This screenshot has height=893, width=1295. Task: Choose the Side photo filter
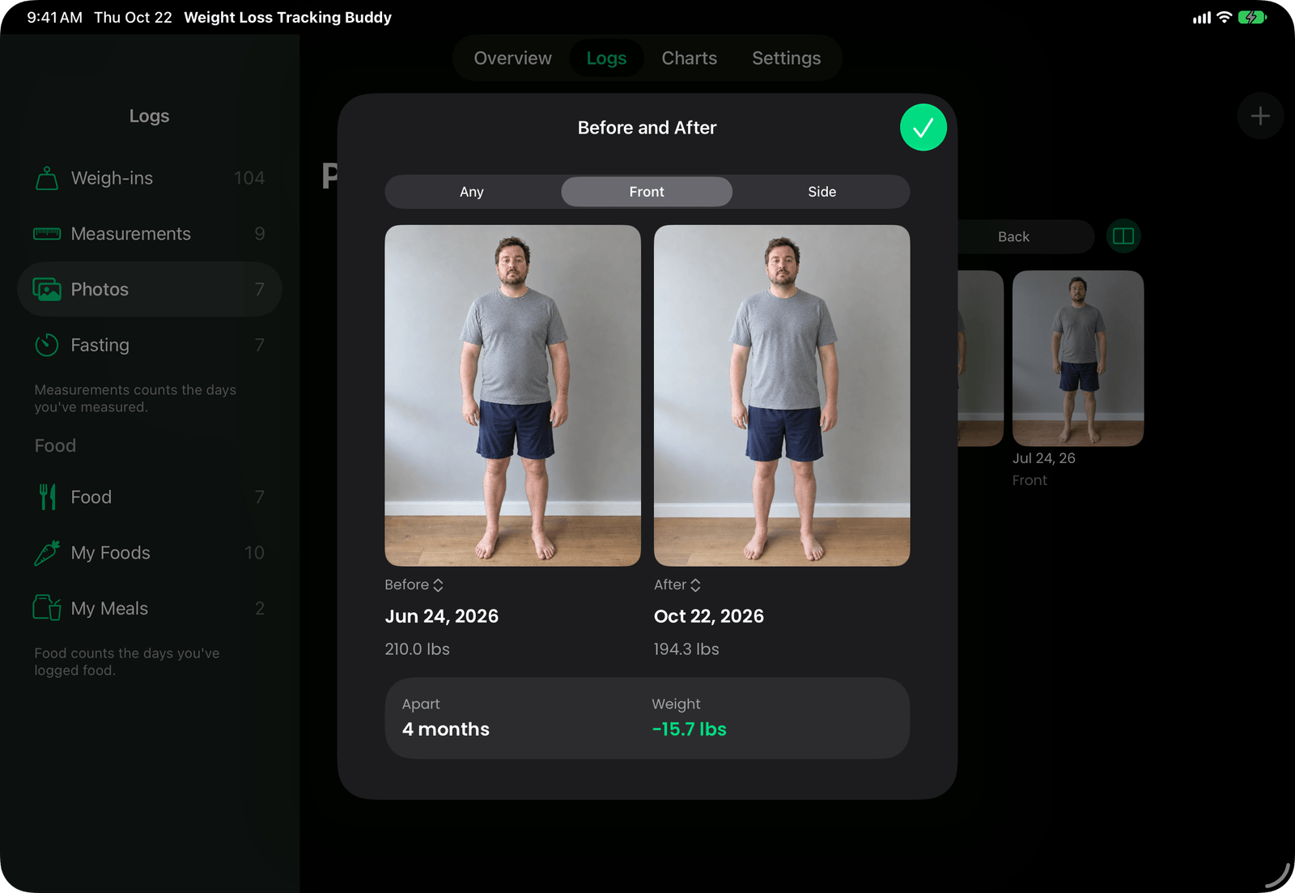tap(822, 192)
